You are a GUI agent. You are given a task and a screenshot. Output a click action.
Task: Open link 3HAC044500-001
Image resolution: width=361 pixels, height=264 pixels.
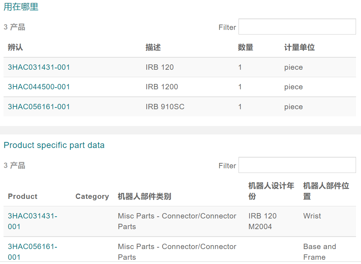tap(39, 87)
